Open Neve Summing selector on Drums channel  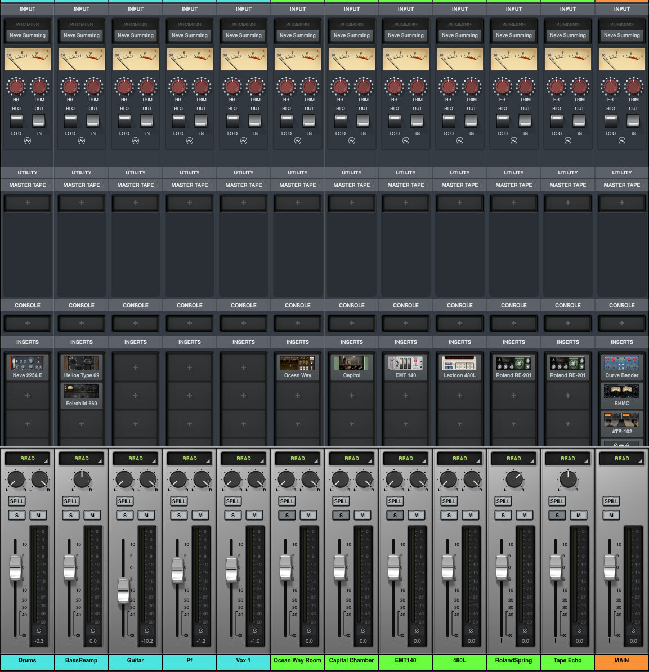tap(27, 35)
